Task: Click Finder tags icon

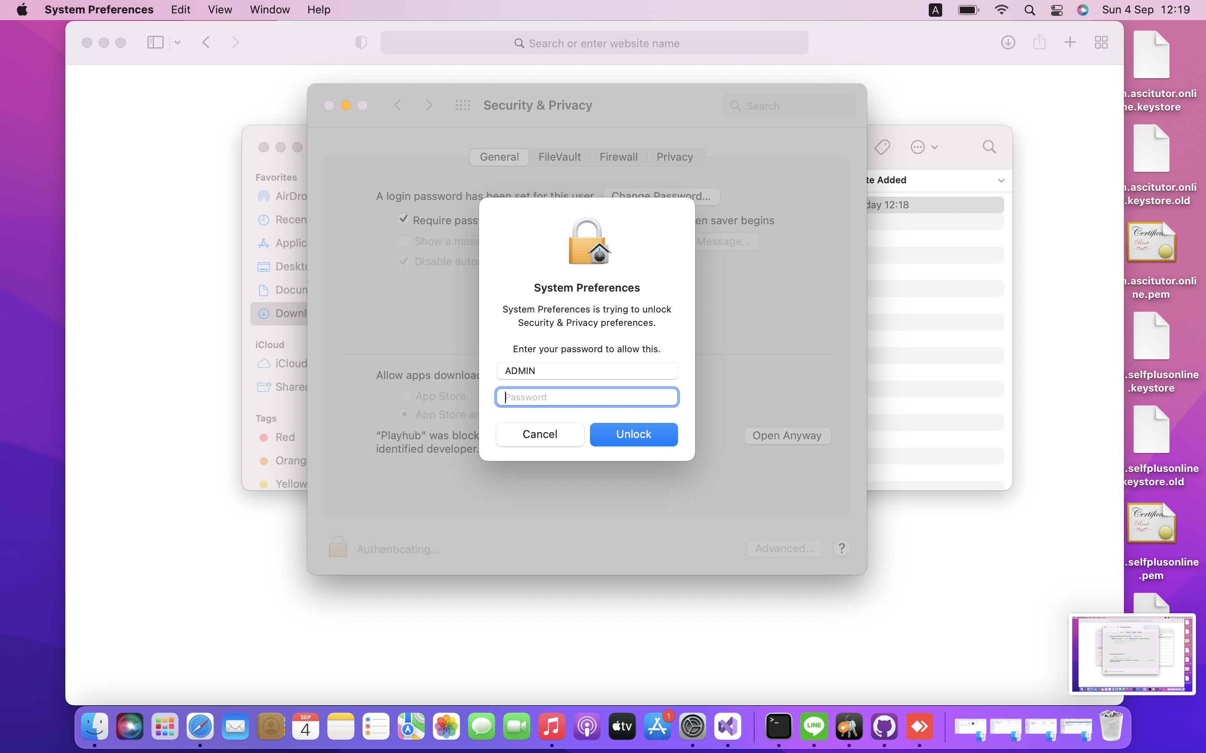Action: (x=882, y=147)
